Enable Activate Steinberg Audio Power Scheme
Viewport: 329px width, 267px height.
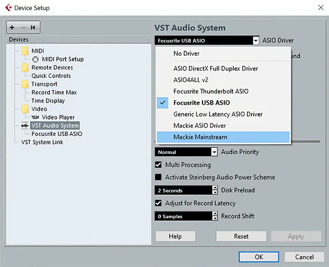tap(158, 177)
